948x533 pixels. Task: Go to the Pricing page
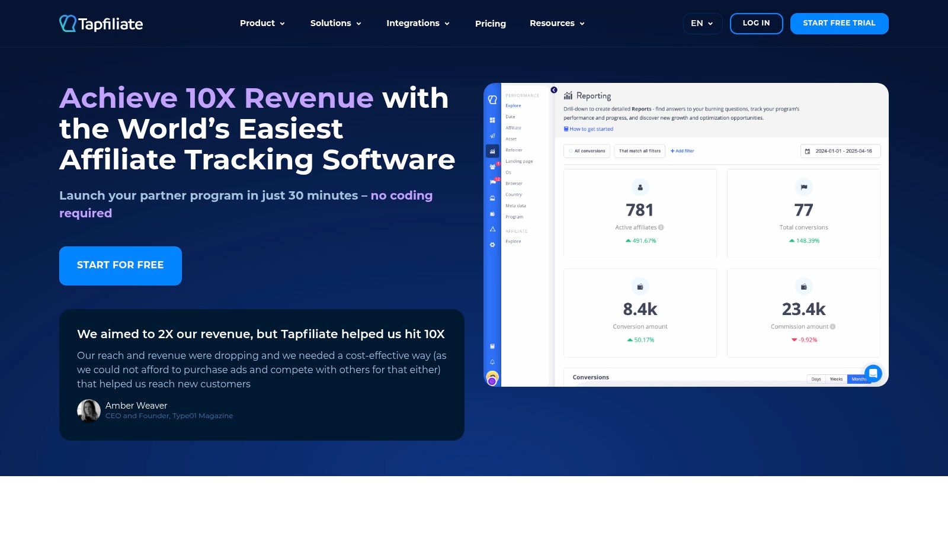point(490,24)
